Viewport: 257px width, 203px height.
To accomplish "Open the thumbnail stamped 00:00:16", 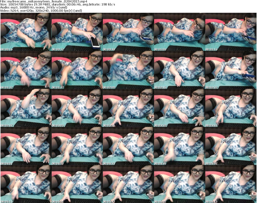I will (x=26, y=32).
